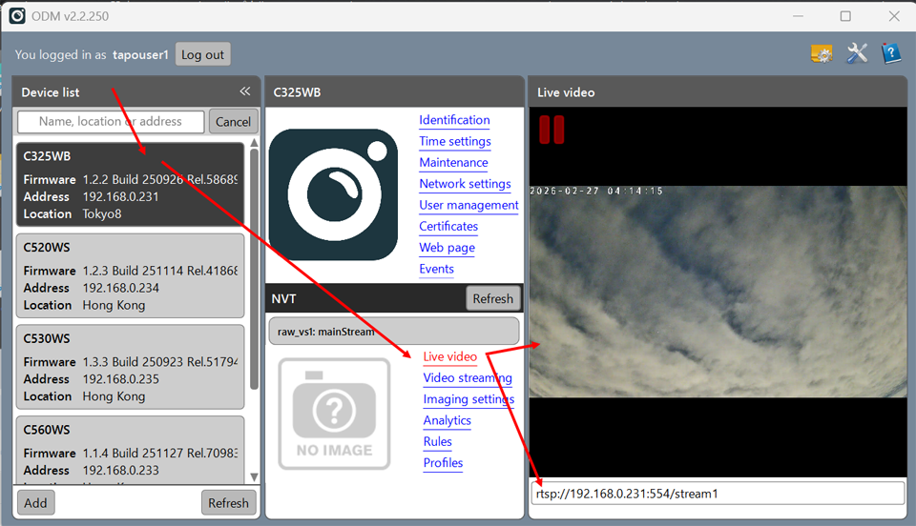Click the RTSP stream URL field

717,494
